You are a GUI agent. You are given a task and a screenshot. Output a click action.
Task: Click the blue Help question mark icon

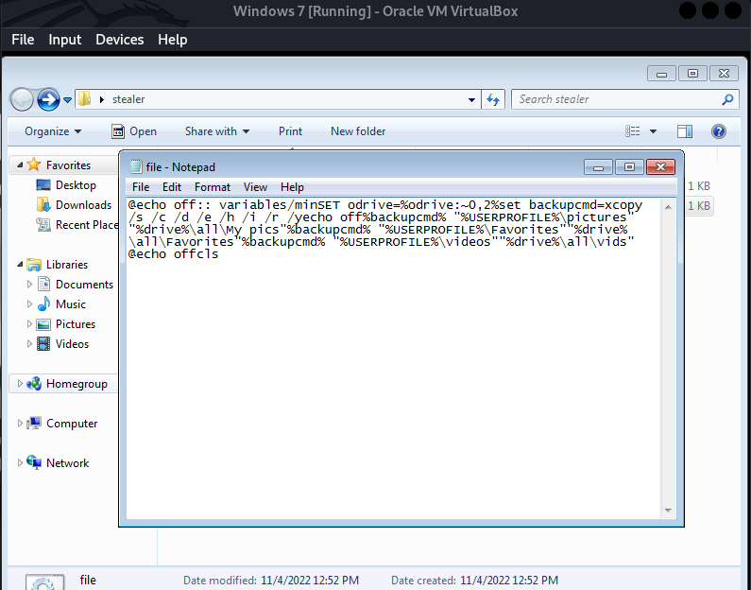coord(719,131)
